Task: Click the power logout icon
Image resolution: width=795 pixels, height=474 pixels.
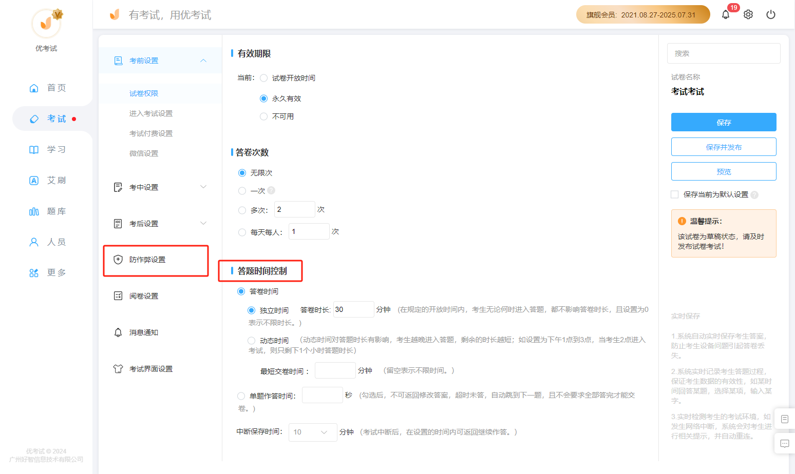Action: coord(771,14)
